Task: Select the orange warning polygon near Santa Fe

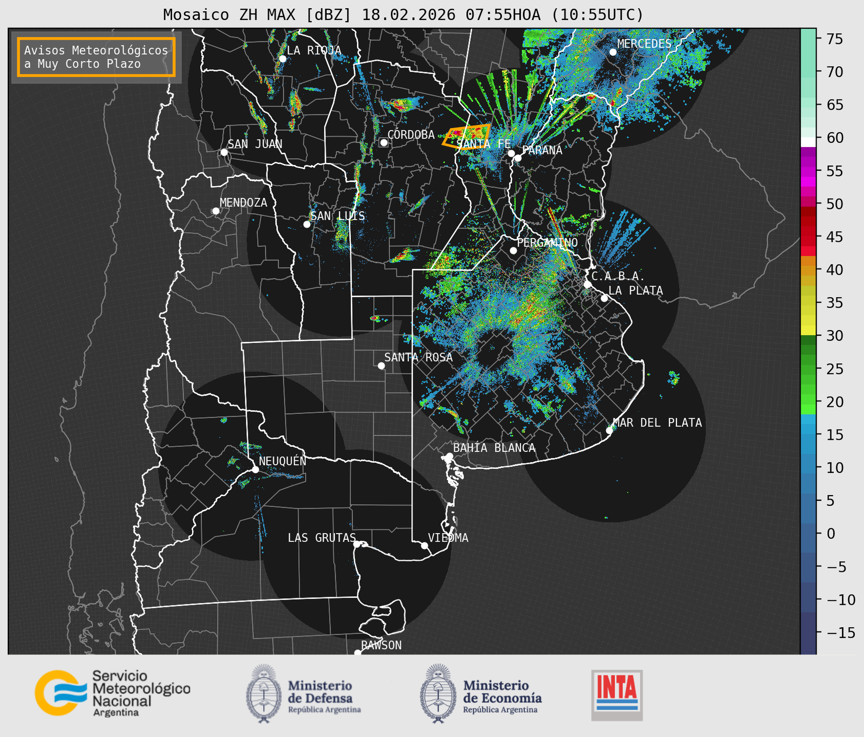Action: pos(467,136)
